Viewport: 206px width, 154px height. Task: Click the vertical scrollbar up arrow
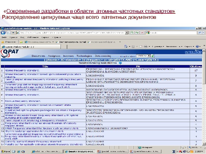click(x=204, y=51)
